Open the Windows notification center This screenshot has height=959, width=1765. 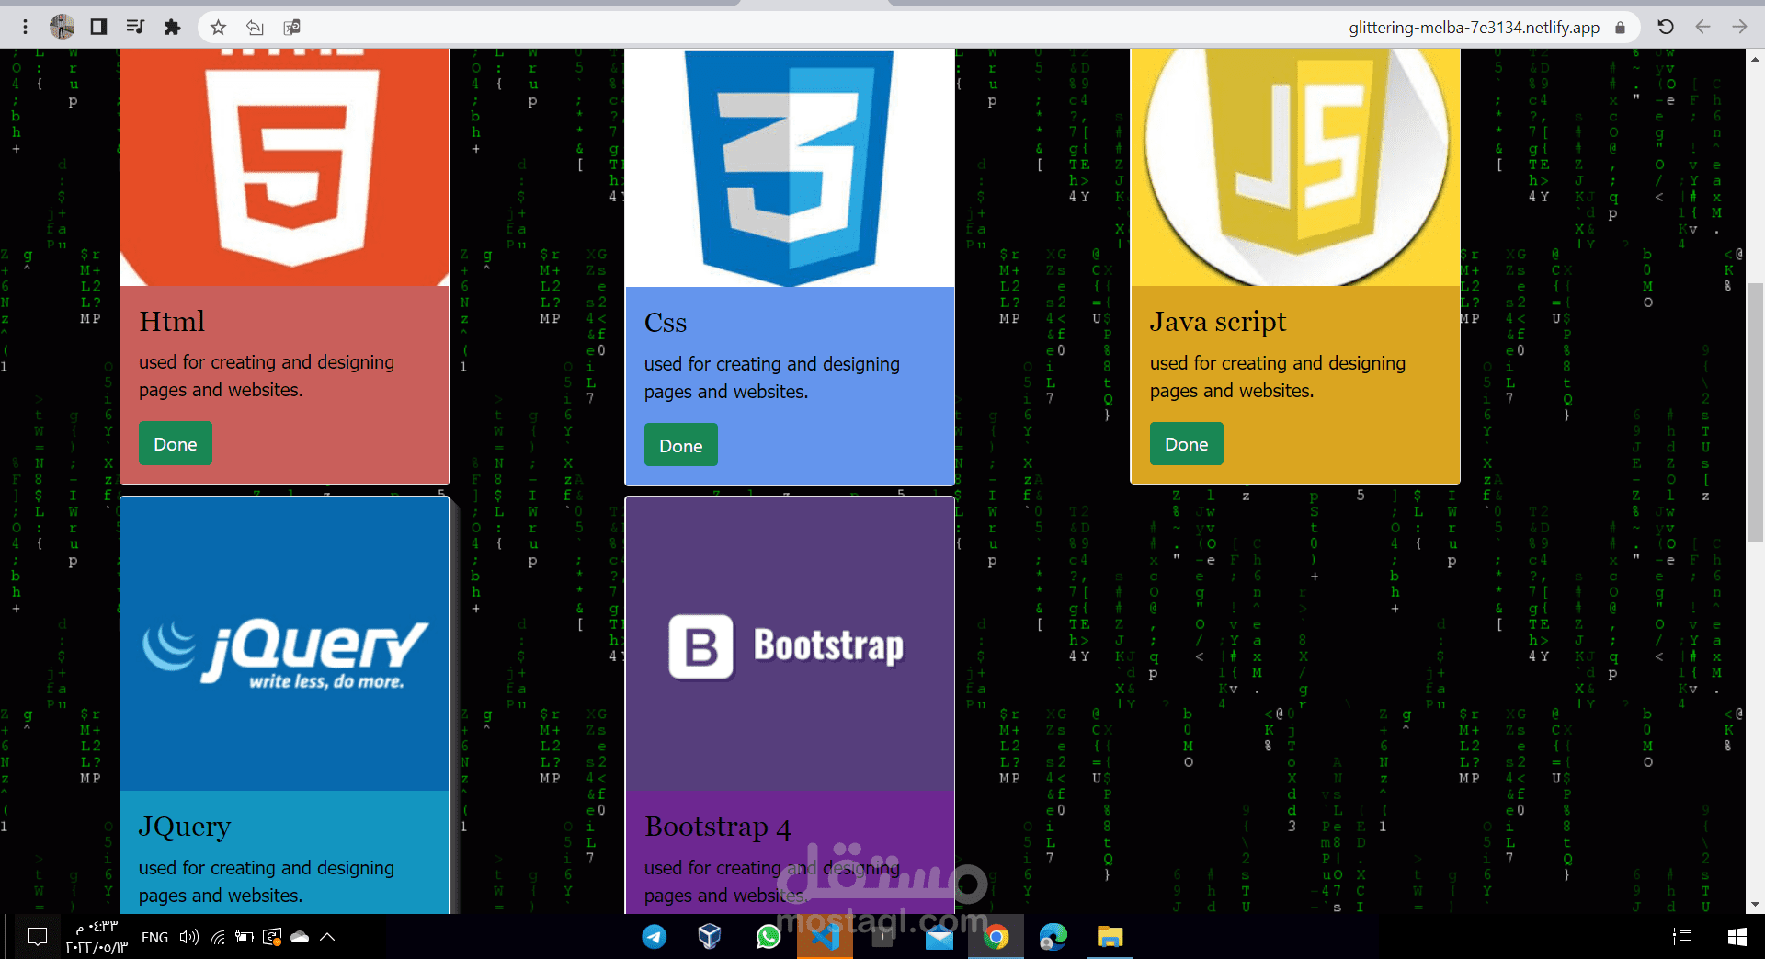[x=38, y=937]
